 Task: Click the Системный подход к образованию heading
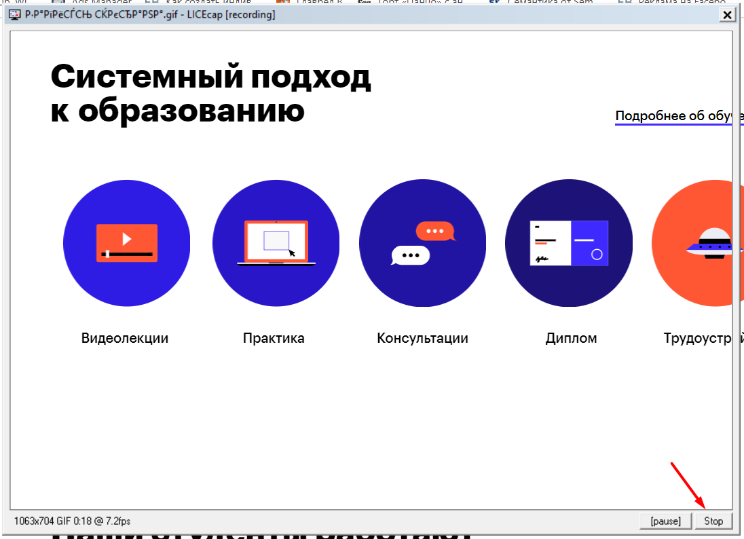click(x=210, y=94)
